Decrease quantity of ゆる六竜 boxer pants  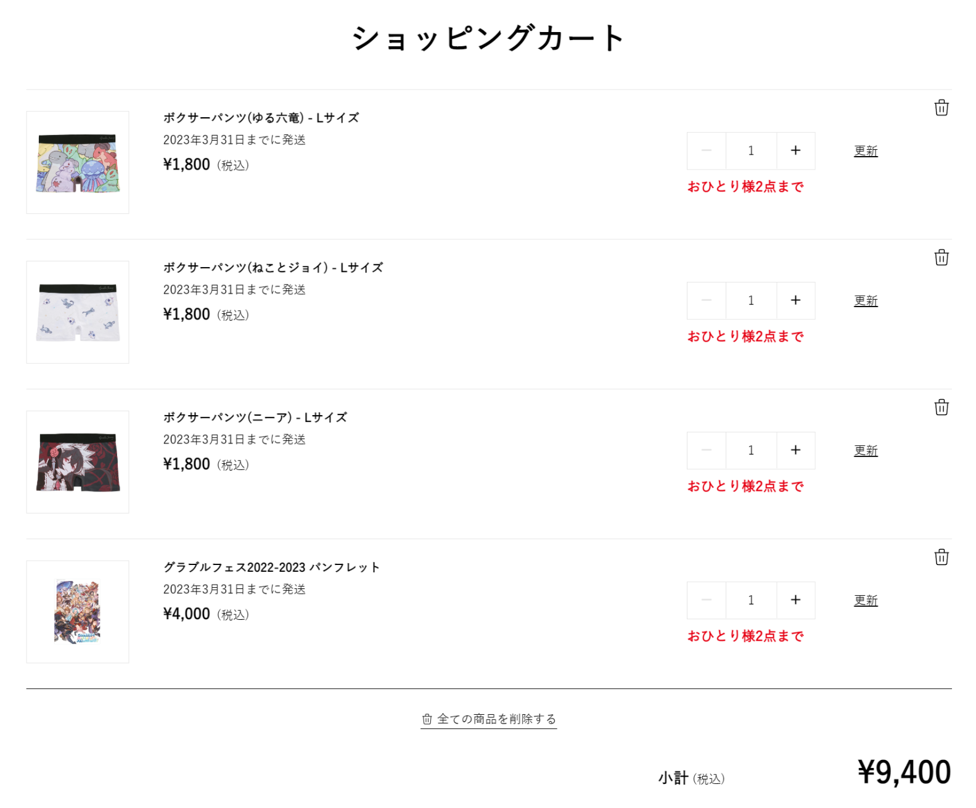pyautogui.click(x=707, y=150)
